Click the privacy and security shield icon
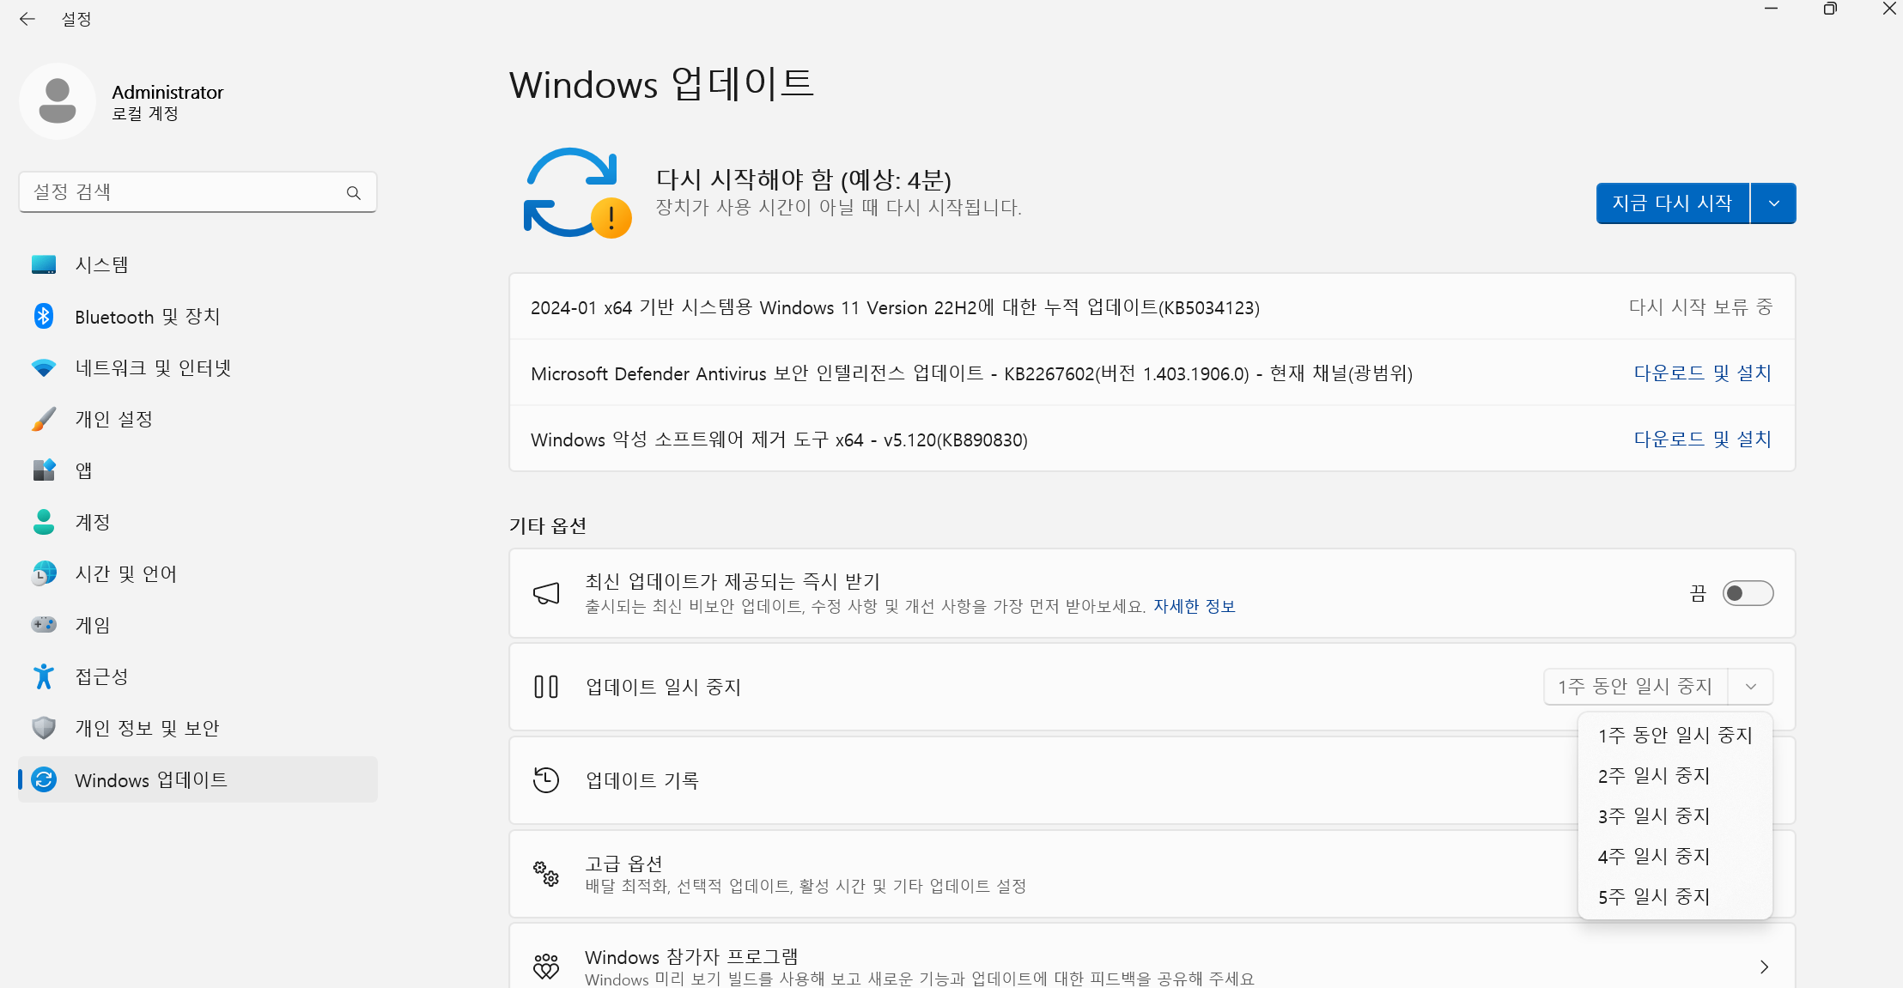 click(44, 728)
